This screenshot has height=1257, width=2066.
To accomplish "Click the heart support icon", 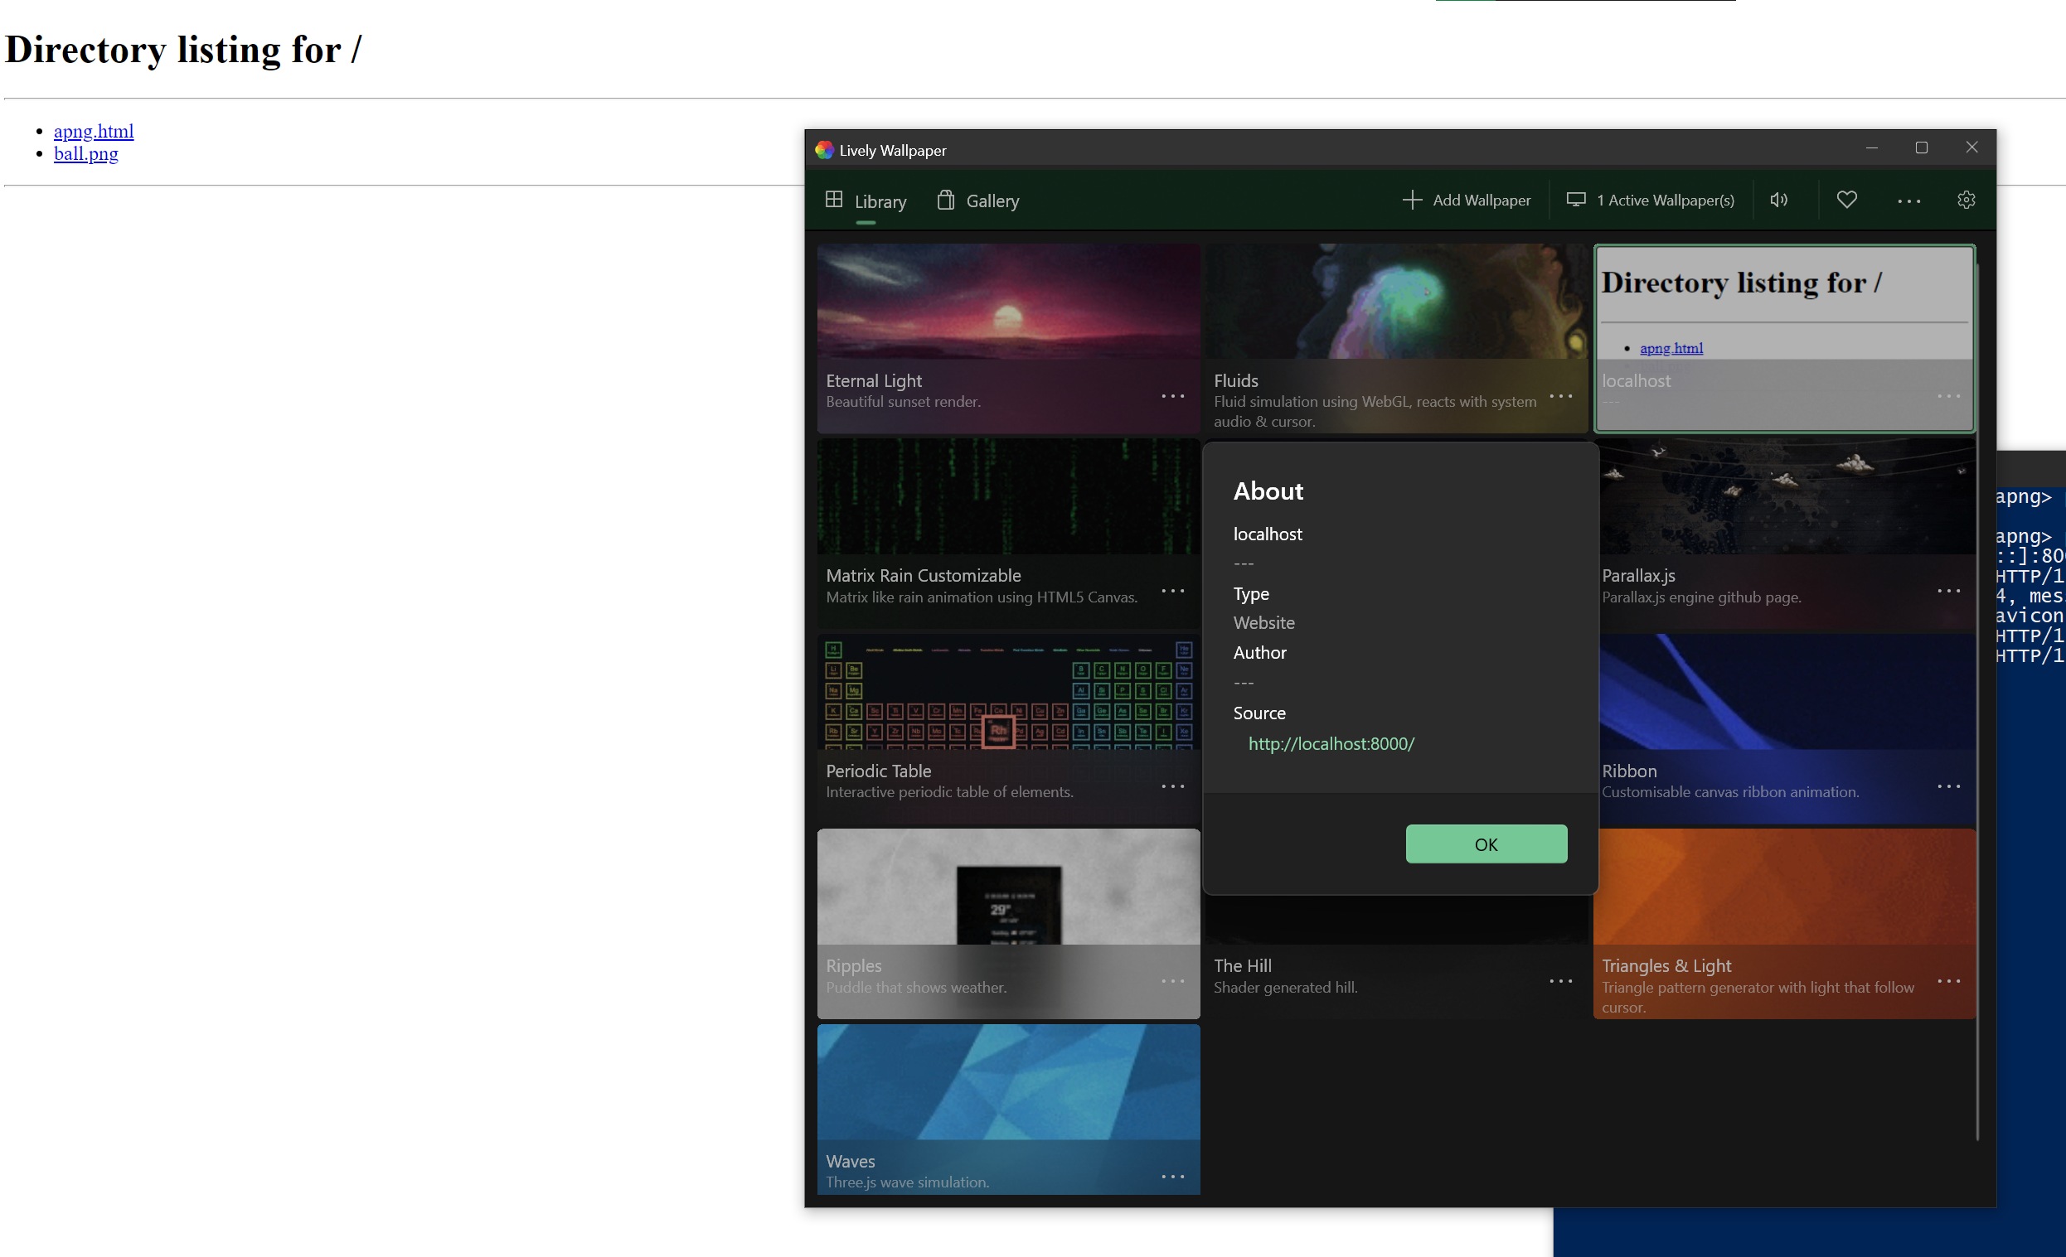I will pos(1846,201).
